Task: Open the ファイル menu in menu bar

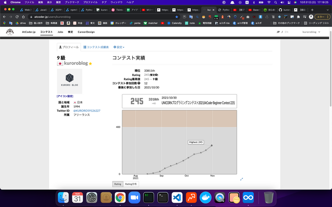Action: [29, 2]
